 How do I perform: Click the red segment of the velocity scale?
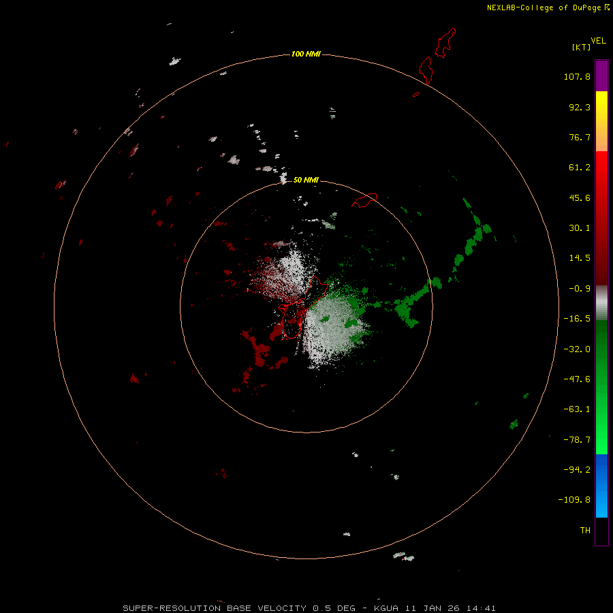point(601,218)
